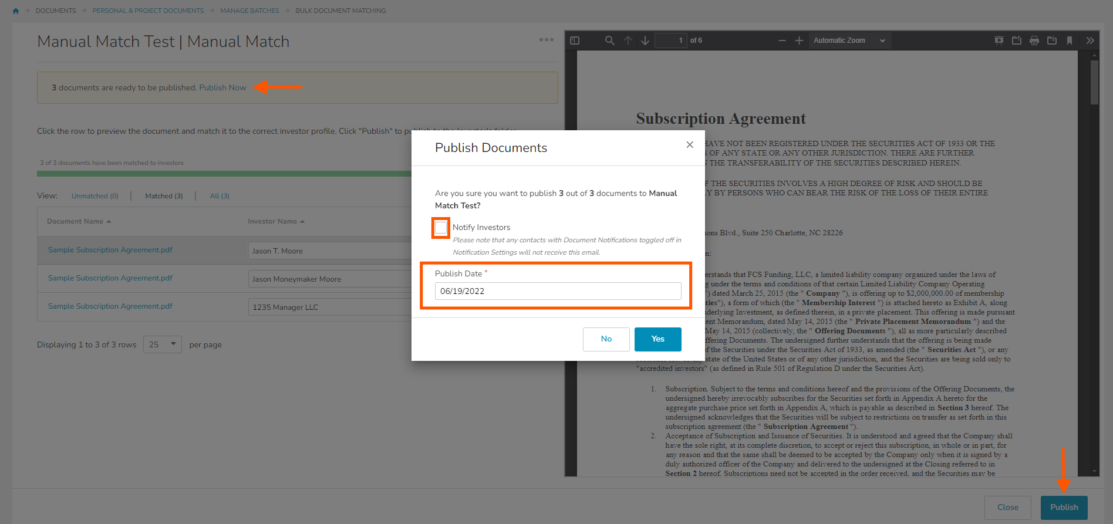1113x524 pixels.
Task: Open the Automatic Zoom dropdown
Action: click(849, 40)
